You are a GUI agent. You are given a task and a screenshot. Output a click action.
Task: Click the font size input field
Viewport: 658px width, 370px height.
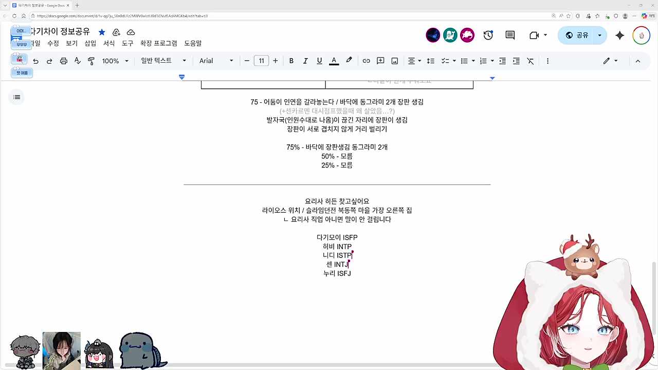click(261, 61)
